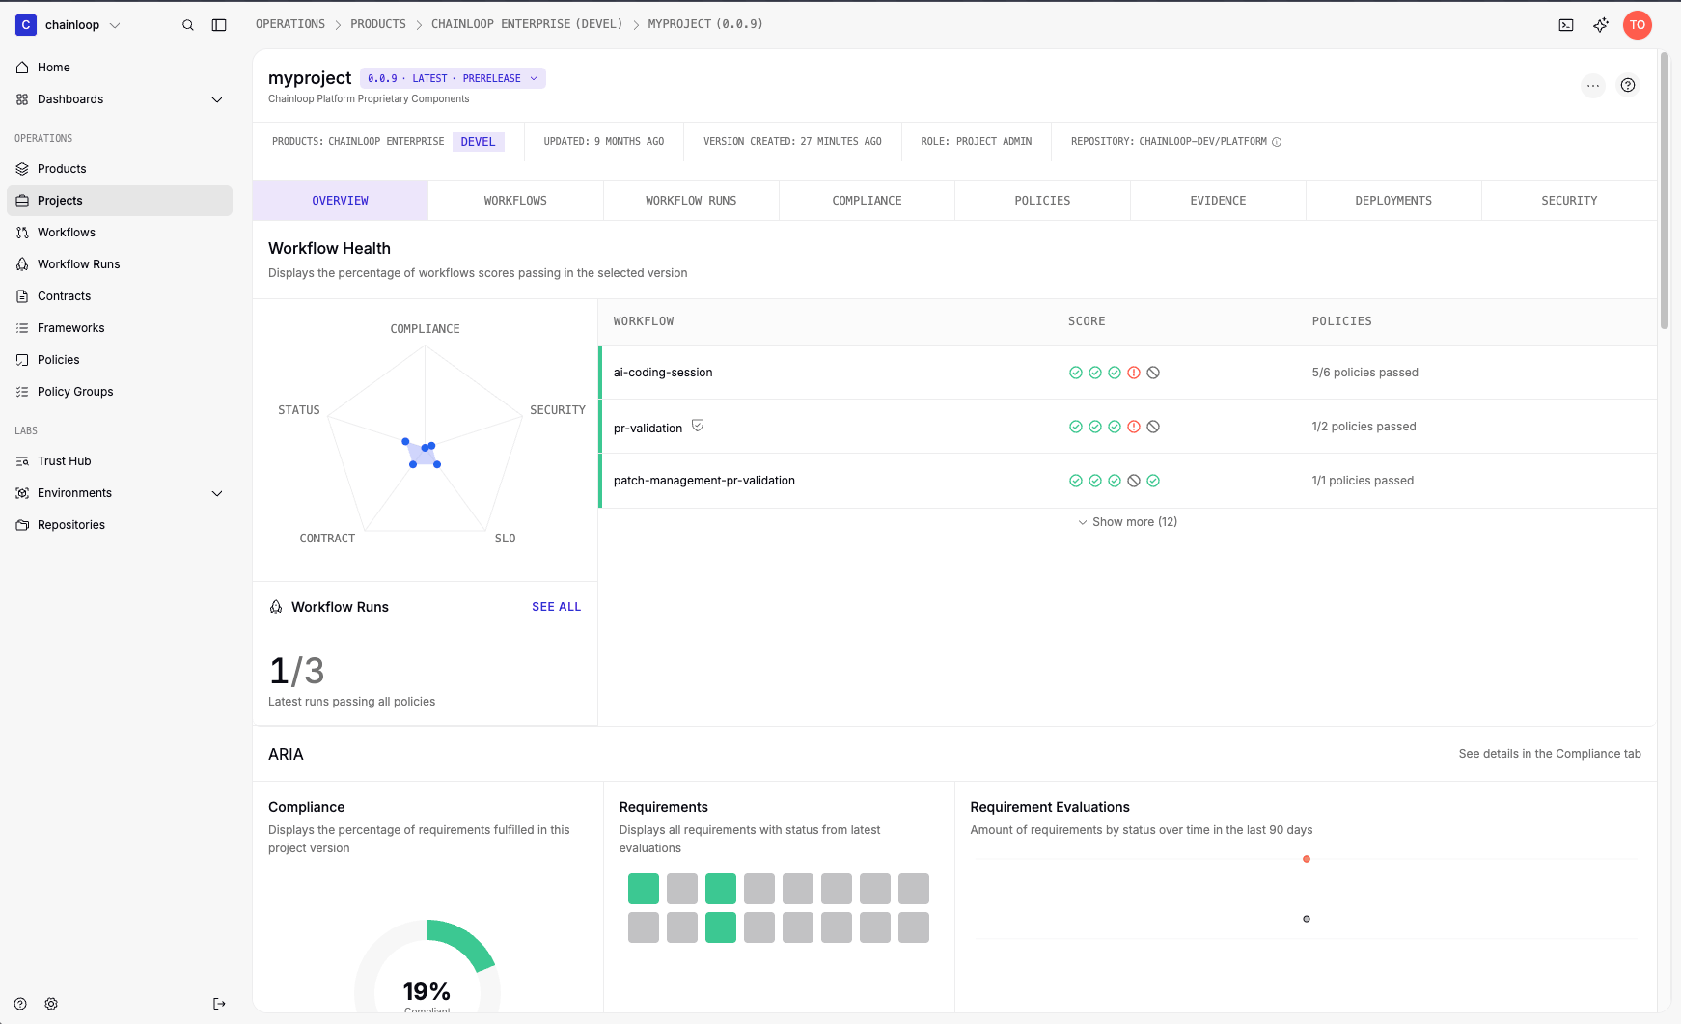Click the chainloop logo icon
Screen dimensions: 1681x1024
pyautogui.click(x=26, y=25)
